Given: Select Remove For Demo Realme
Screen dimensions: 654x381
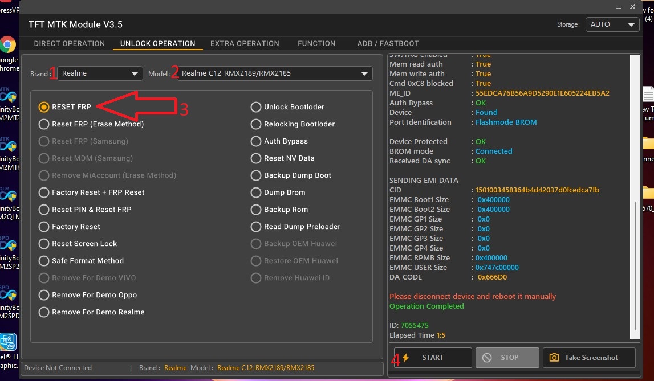Looking at the screenshot, I should click(x=44, y=312).
